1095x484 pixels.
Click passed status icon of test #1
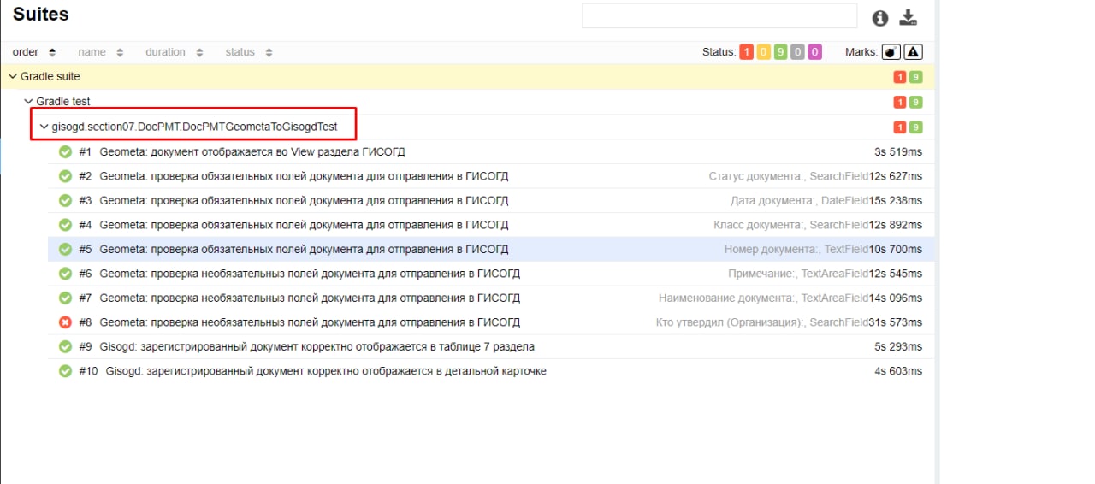tap(65, 152)
